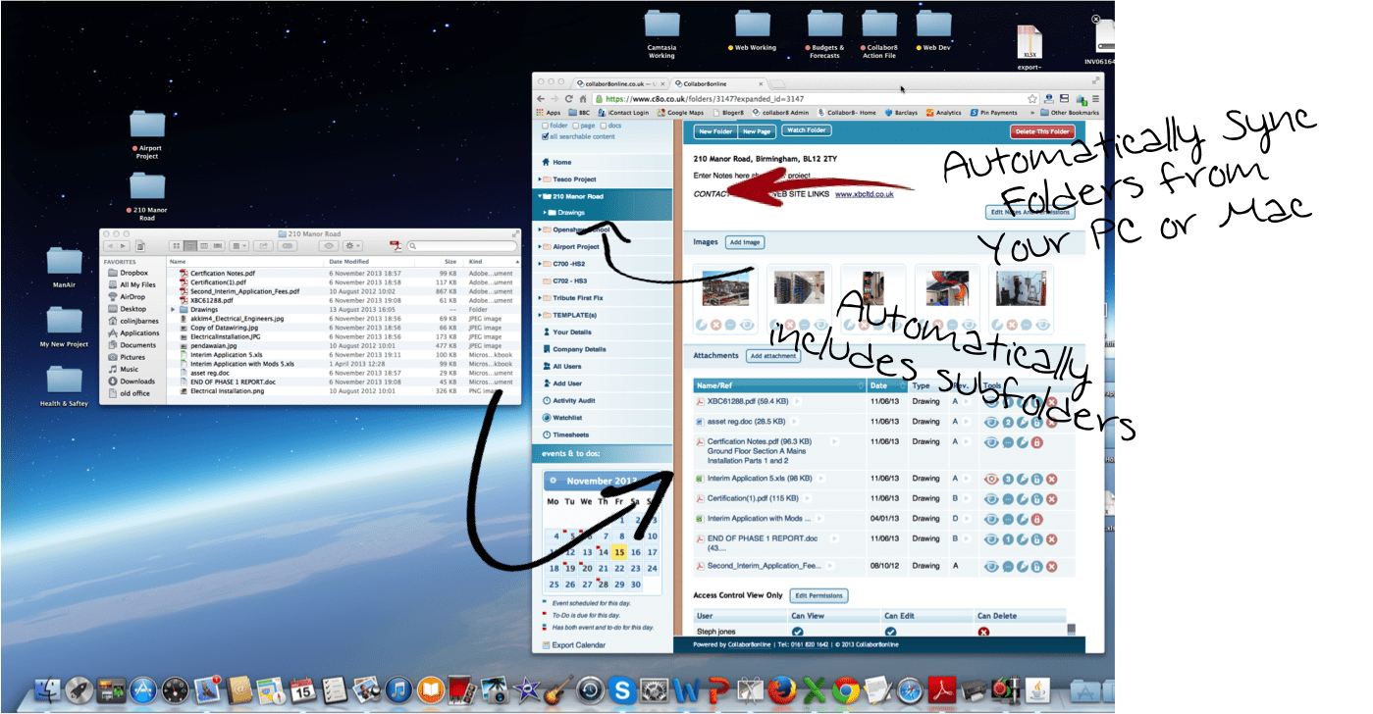
Task: Click Adobe PDF icon in Finder toolbar
Action: [395, 245]
